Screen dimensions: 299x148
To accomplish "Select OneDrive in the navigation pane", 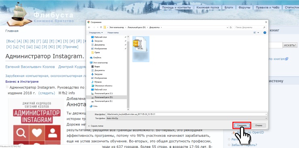I will click(x=95, y=57).
